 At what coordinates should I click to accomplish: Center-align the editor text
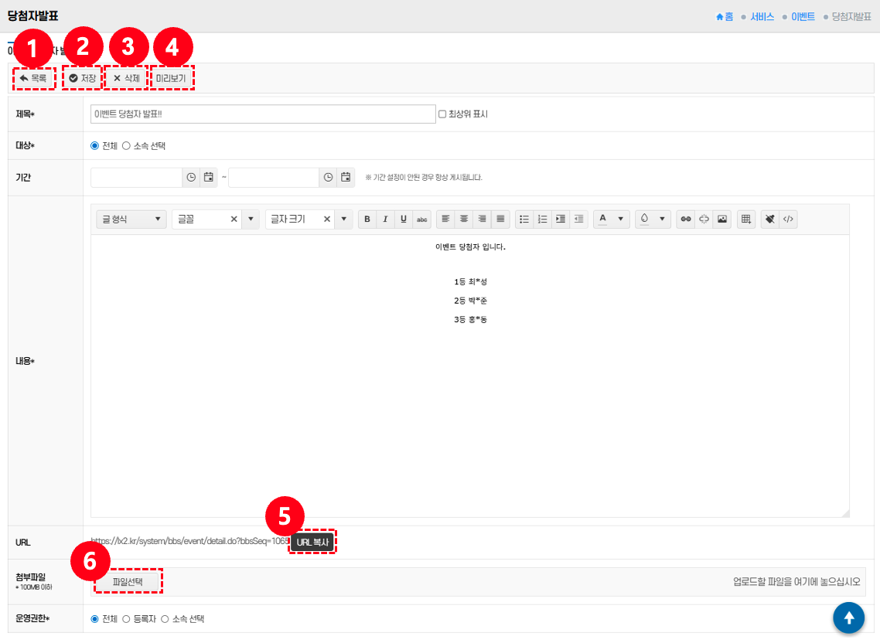pos(464,219)
